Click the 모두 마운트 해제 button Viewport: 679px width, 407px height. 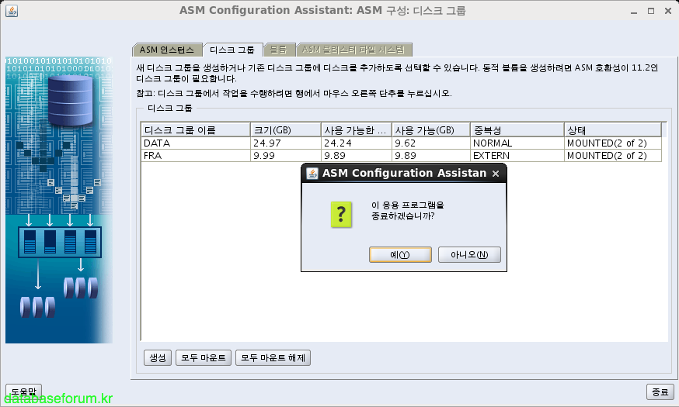click(x=273, y=357)
